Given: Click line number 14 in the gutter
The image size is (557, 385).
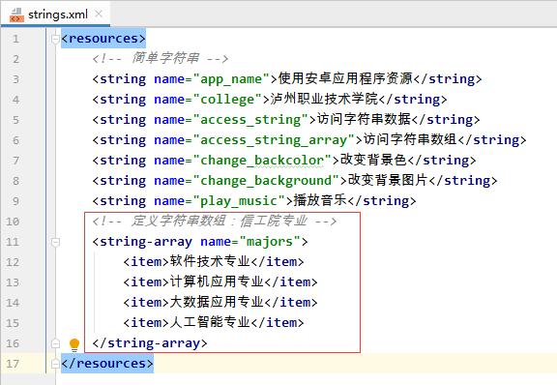Looking at the screenshot, I should point(13,303).
